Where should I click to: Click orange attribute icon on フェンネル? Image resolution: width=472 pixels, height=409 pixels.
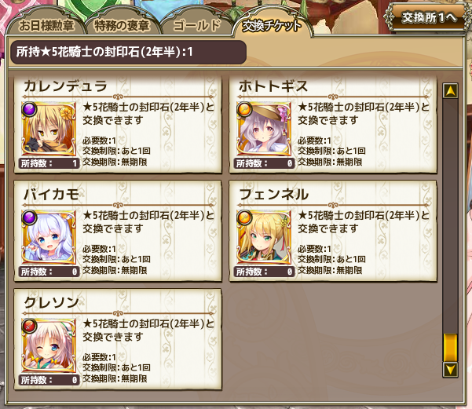point(244,217)
